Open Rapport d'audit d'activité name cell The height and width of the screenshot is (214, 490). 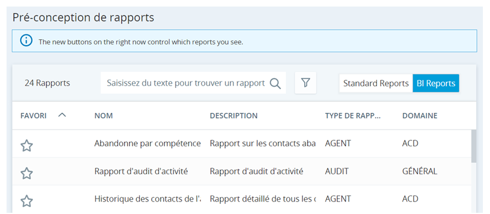click(x=141, y=171)
